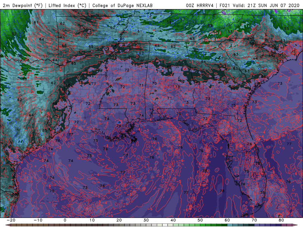Click the "10" color scale label

click(x=92, y=220)
